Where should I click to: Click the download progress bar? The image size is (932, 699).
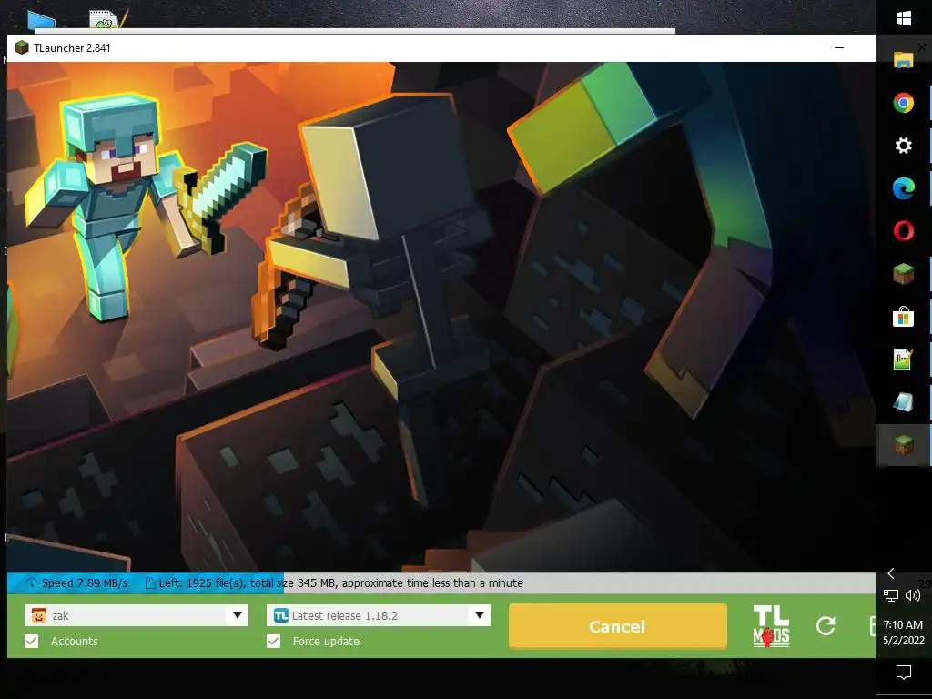pos(441,583)
